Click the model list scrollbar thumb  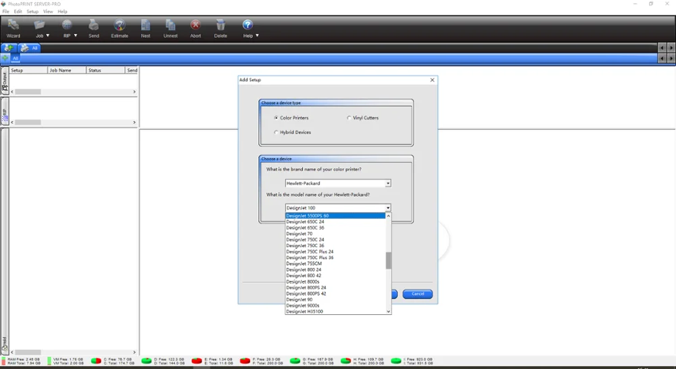(389, 260)
